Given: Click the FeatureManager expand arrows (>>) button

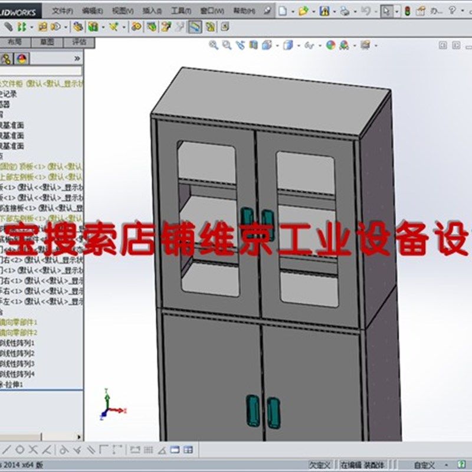Looking at the screenshot, I should coord(77,58).
